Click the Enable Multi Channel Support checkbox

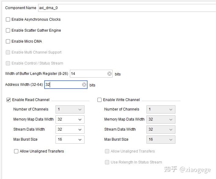pos(8,52)
